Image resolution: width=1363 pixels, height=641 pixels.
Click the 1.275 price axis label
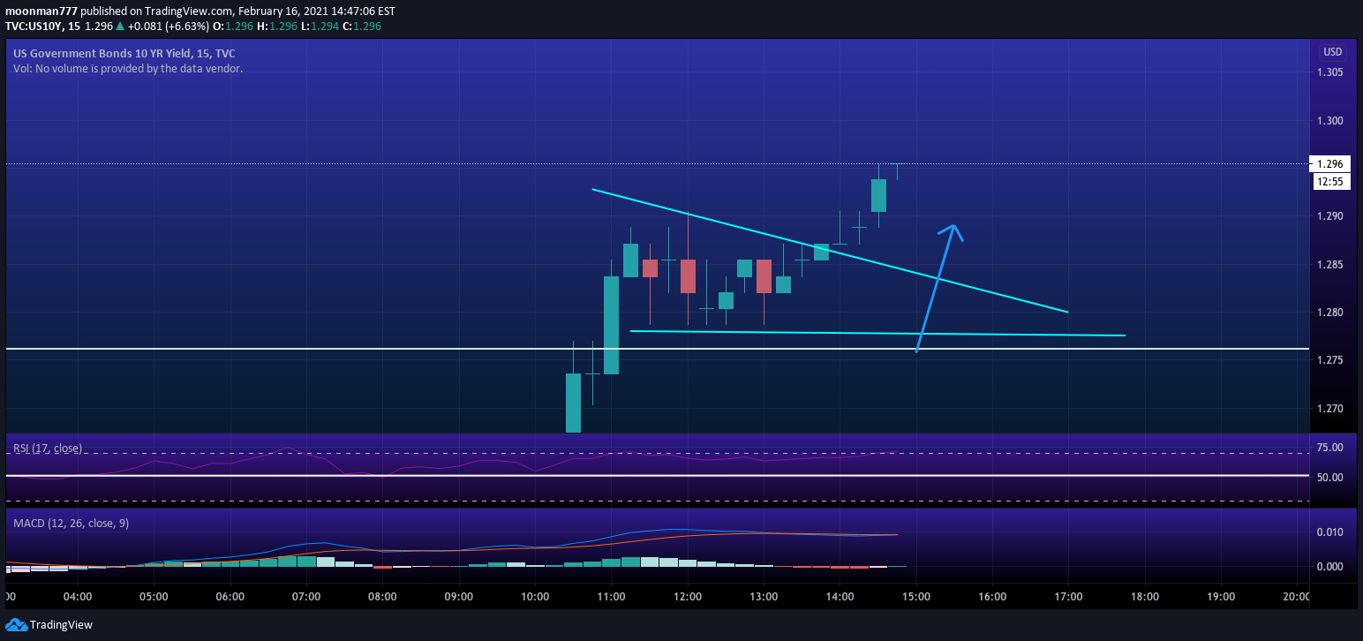pyautogui.click(x=1329, y=360)
